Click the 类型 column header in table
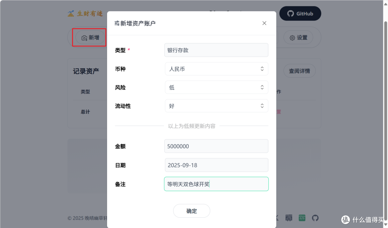 tap(86, 92)
